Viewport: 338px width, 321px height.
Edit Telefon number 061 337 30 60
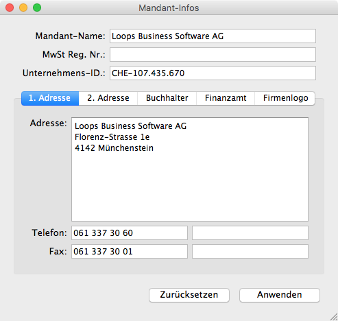(x=130, y=233)
